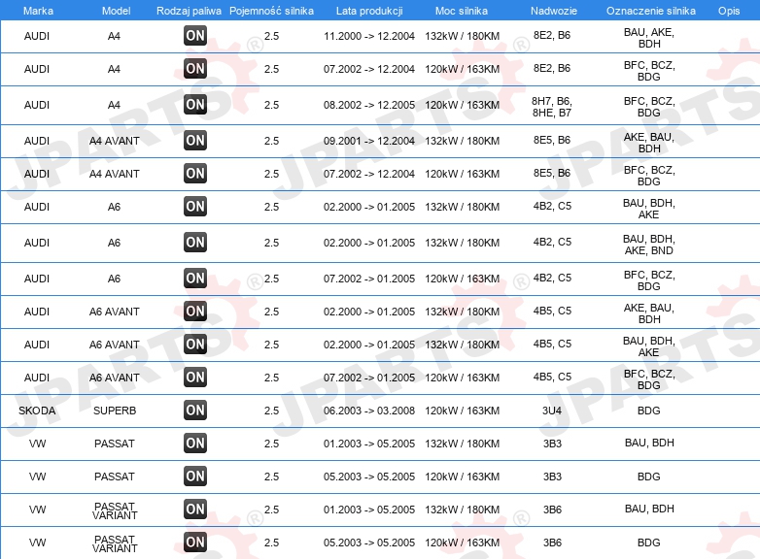This screenshot has width=760, height=559.
Task: Click the 2.5 capacity in SKODA SUPERB row
Action: tap(271, 411)
